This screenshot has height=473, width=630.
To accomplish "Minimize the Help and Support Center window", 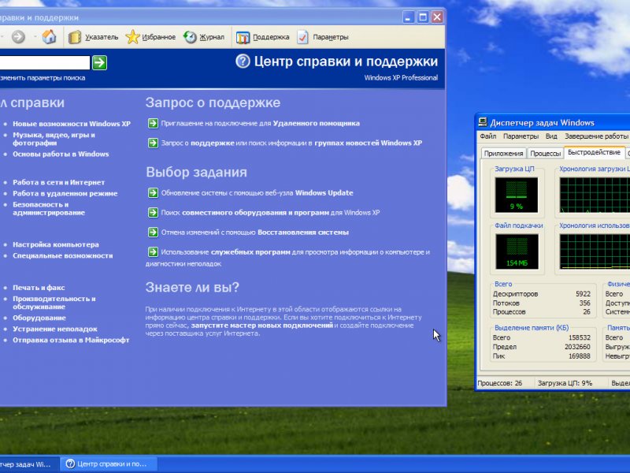I will (x=408, y=17).
